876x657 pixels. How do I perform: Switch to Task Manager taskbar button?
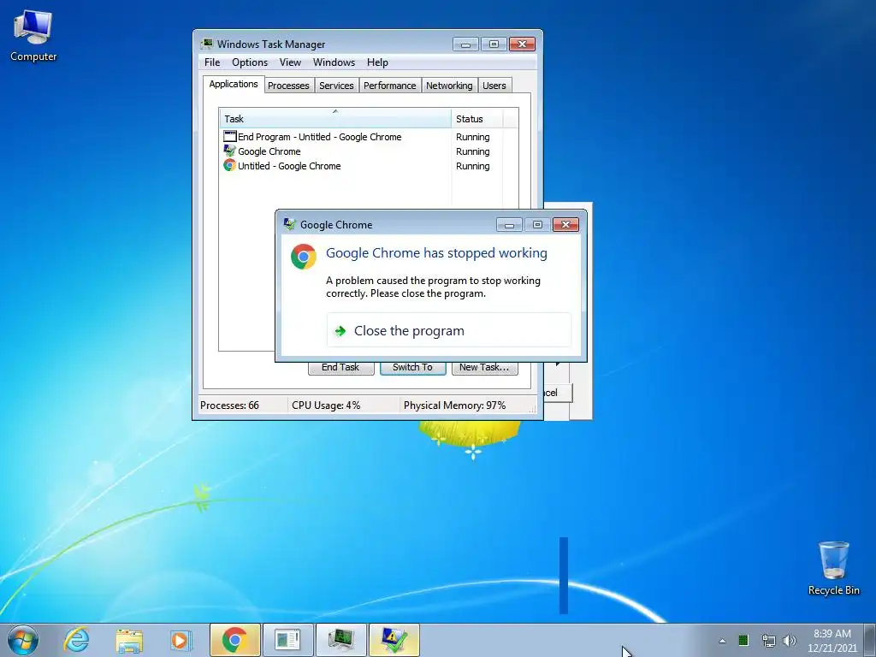coord(340,640)
